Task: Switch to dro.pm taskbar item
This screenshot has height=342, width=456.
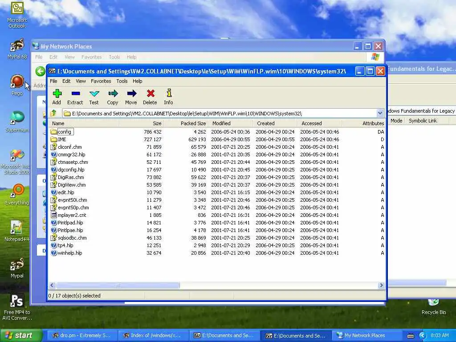Action: point(81,335)
